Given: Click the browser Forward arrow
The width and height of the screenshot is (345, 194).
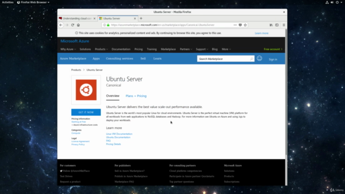Looking at the screenshot, I should 67,25.
